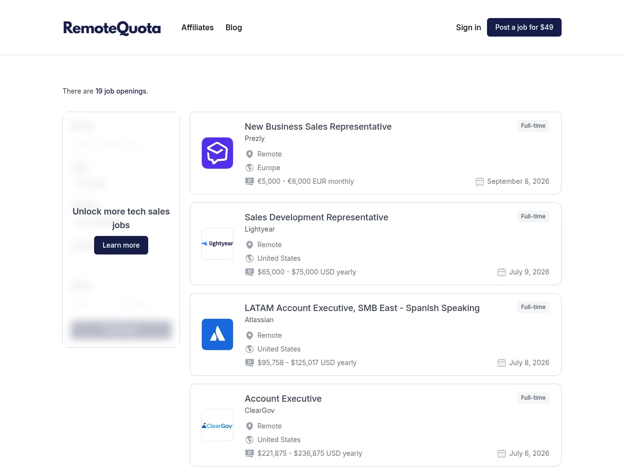Viewport: 624px width, 468px height.
Task: Click the July 6, 2026 date
Action: tap(529, 453)
